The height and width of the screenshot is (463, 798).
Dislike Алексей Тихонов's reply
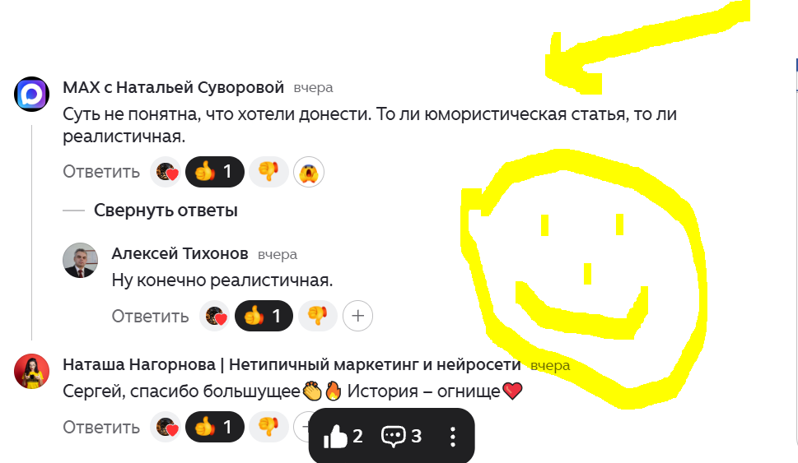click(318, 316)
